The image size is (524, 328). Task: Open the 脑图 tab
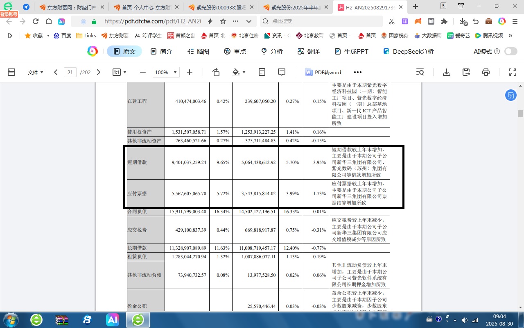198,51
